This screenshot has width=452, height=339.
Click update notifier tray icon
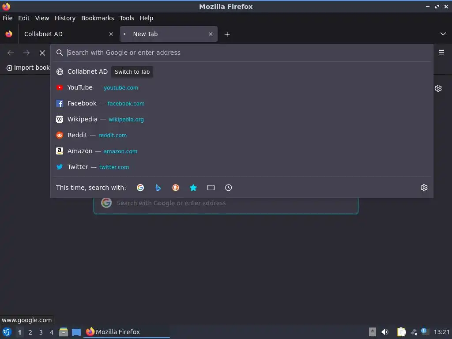click(x=425, y=331)
